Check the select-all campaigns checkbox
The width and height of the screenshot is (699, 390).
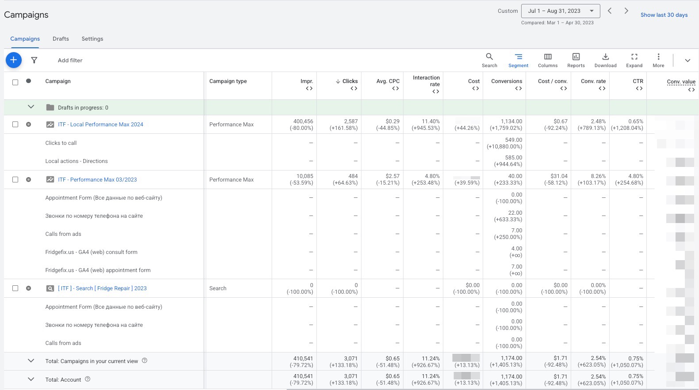click(15, 82)
